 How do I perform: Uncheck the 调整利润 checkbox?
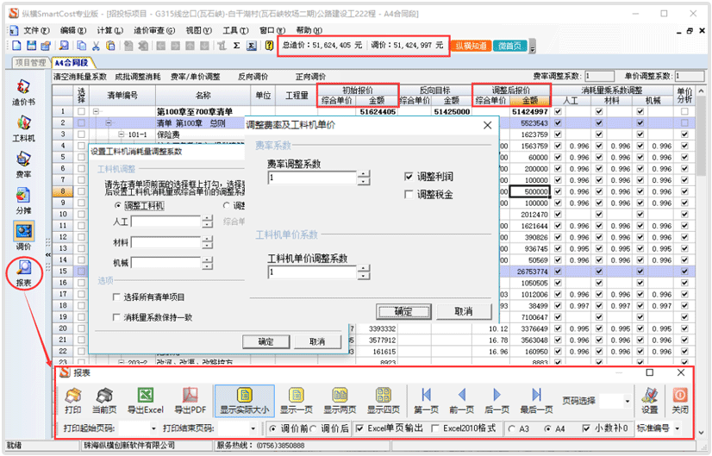(x=409, y=176)
